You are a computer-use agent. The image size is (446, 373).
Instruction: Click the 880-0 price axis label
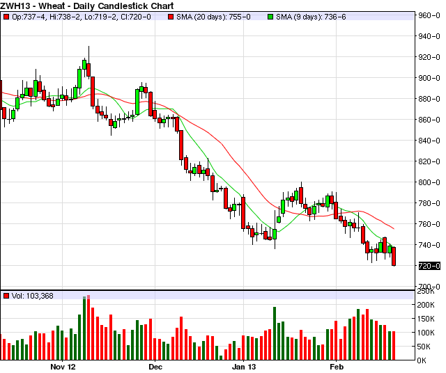pyautogui.click(x=429, y=99)
